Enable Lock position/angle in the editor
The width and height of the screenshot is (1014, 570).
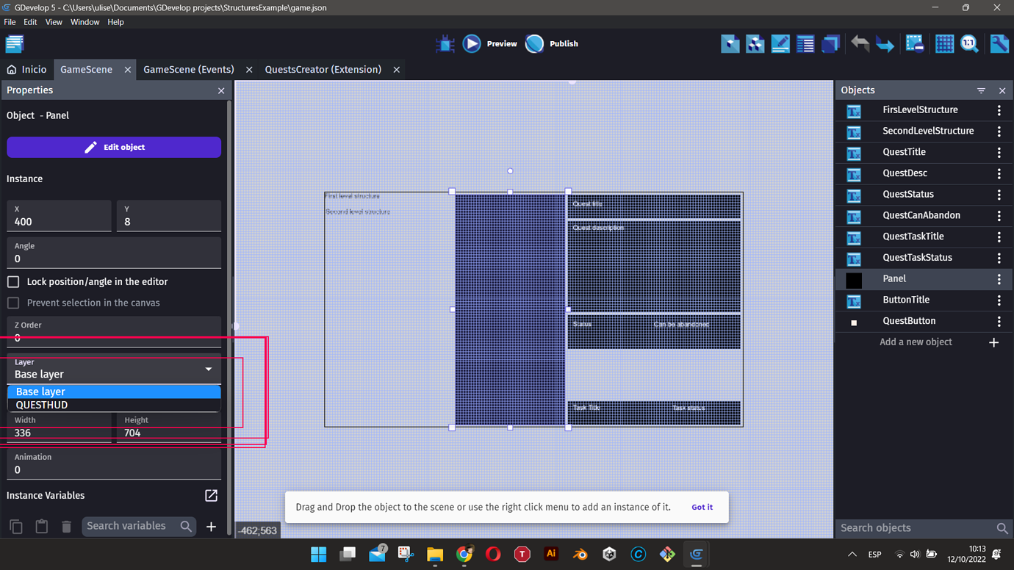13,282
